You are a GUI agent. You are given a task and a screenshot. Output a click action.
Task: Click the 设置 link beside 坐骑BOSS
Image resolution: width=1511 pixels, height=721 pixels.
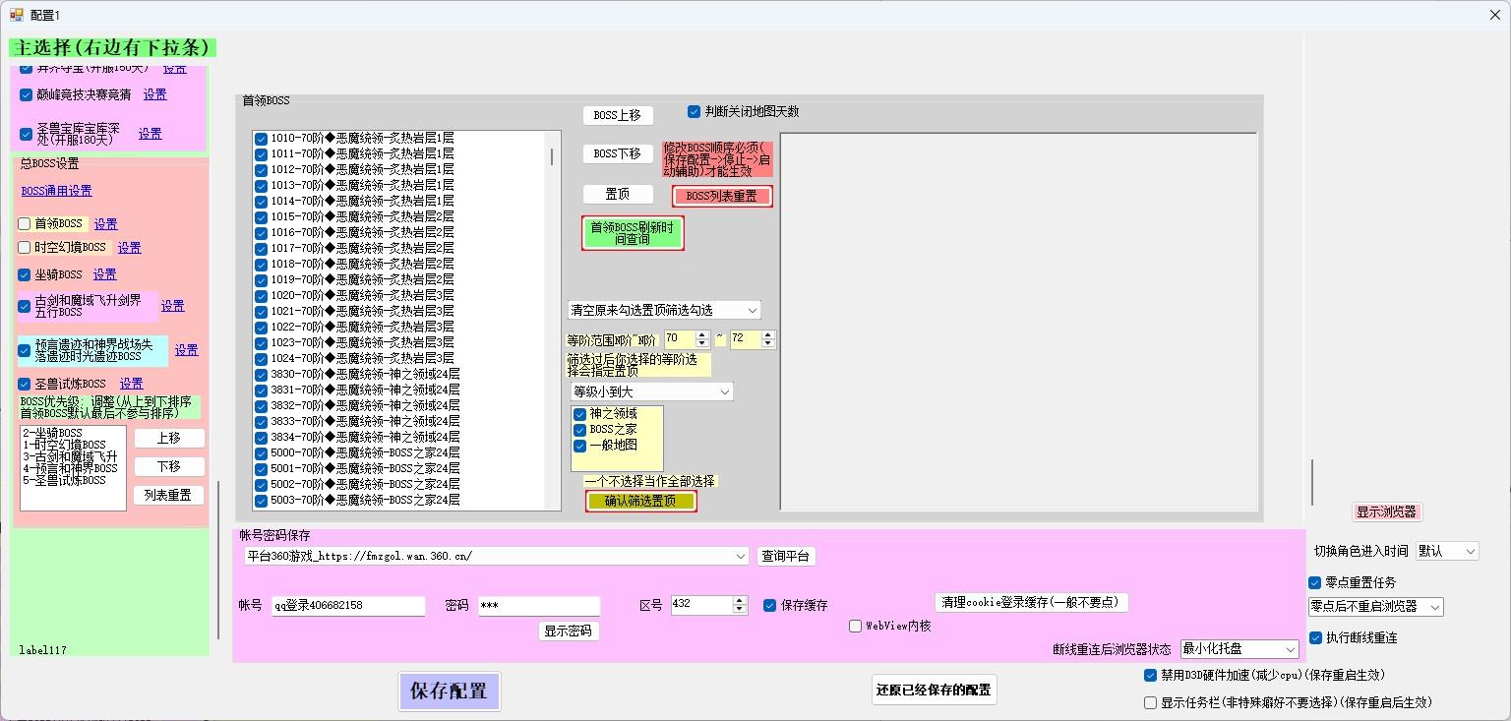(x=104, y=274)
